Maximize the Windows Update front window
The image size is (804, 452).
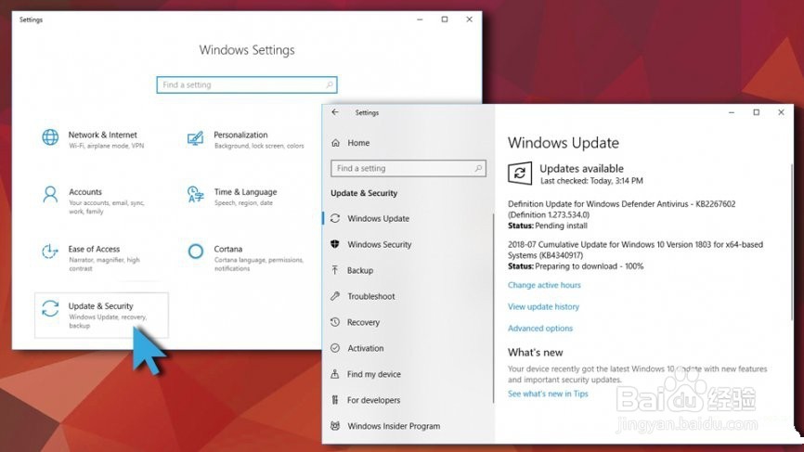click(x=757, y=112)
